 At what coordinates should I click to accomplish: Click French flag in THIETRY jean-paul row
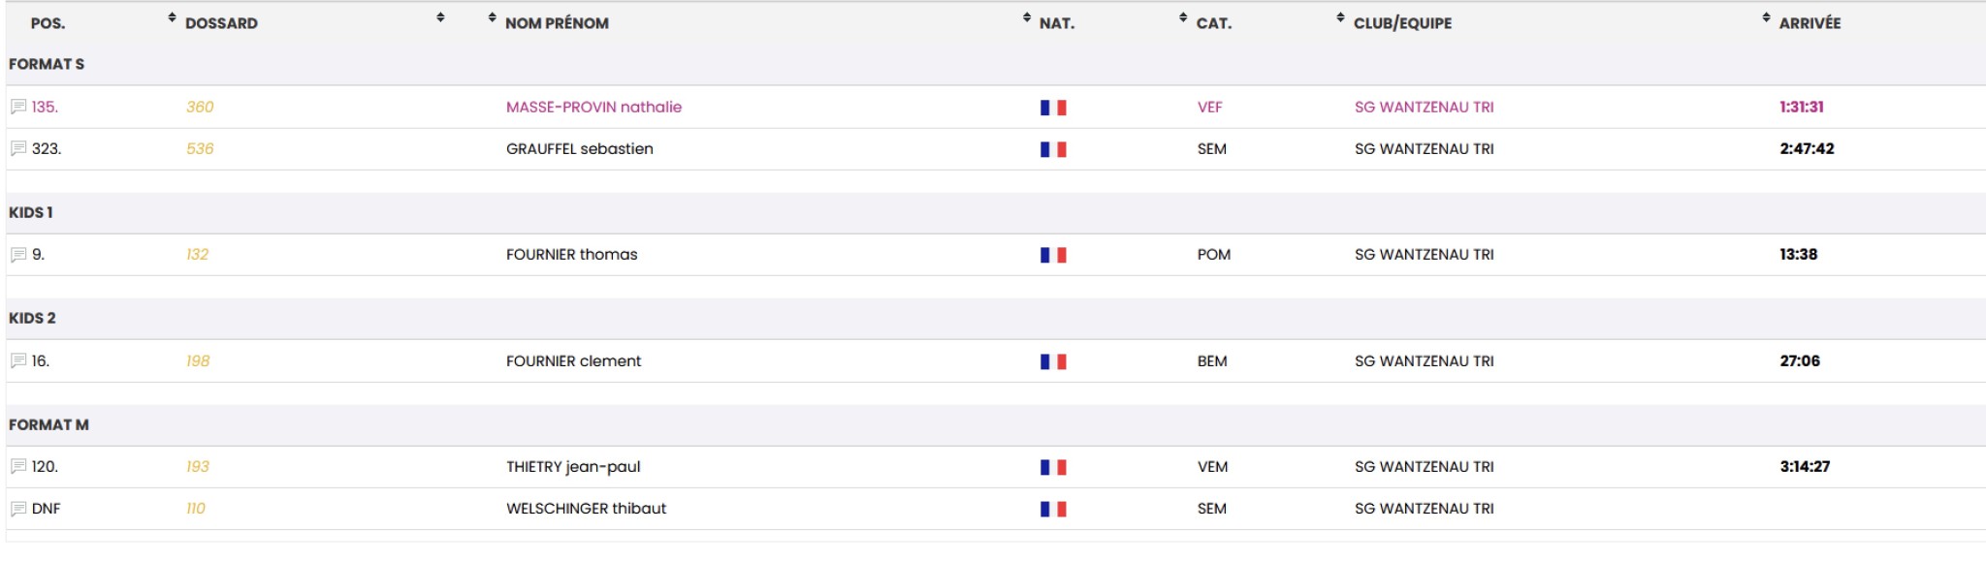(1052, 467)
